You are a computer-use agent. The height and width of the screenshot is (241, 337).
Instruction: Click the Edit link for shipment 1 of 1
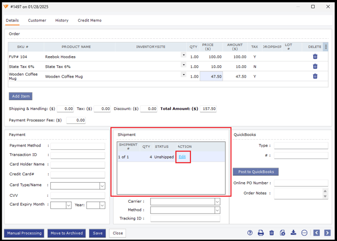click(182, 157)
